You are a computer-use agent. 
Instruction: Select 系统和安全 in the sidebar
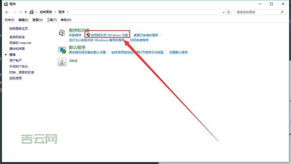pos(17,37)
